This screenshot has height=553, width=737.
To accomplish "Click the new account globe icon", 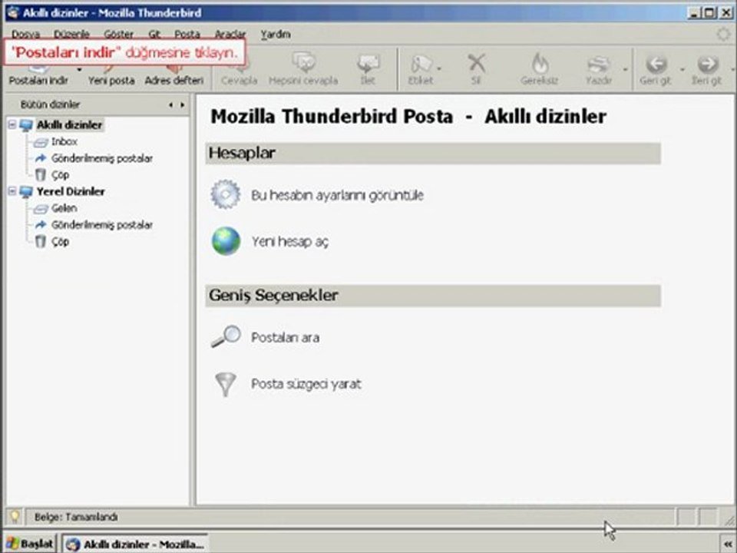I will click(x=226, y=241).
